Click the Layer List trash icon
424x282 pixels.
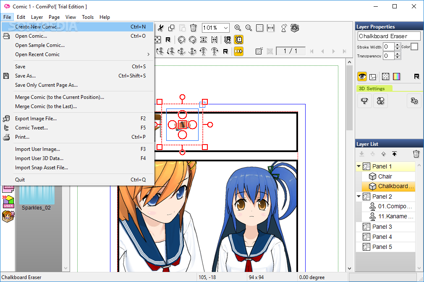pos(416,154)
